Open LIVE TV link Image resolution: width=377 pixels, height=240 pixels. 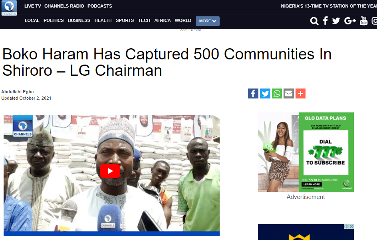point(33,6)
